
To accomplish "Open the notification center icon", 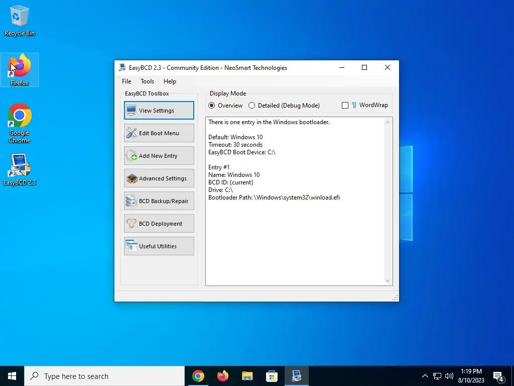I will coord(498,376).
